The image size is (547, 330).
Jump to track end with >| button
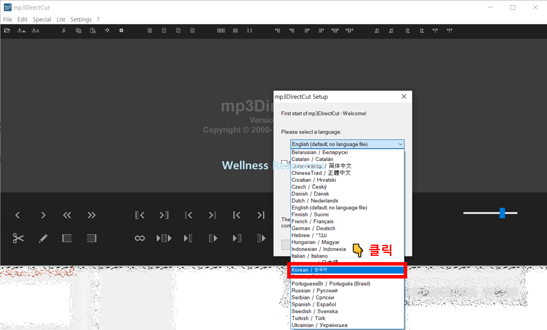[x=261, y=215]
